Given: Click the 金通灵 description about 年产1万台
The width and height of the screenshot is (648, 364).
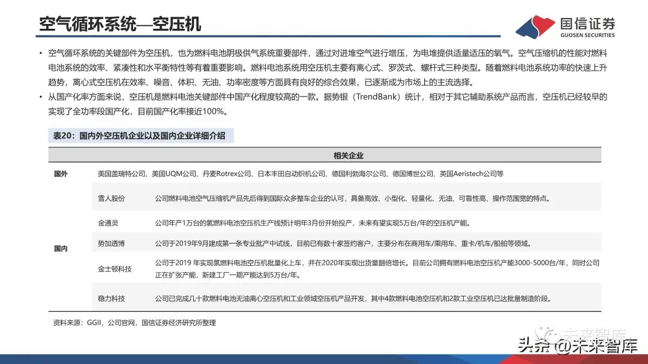Looking at the screenshot, I should tap(313, 223).
